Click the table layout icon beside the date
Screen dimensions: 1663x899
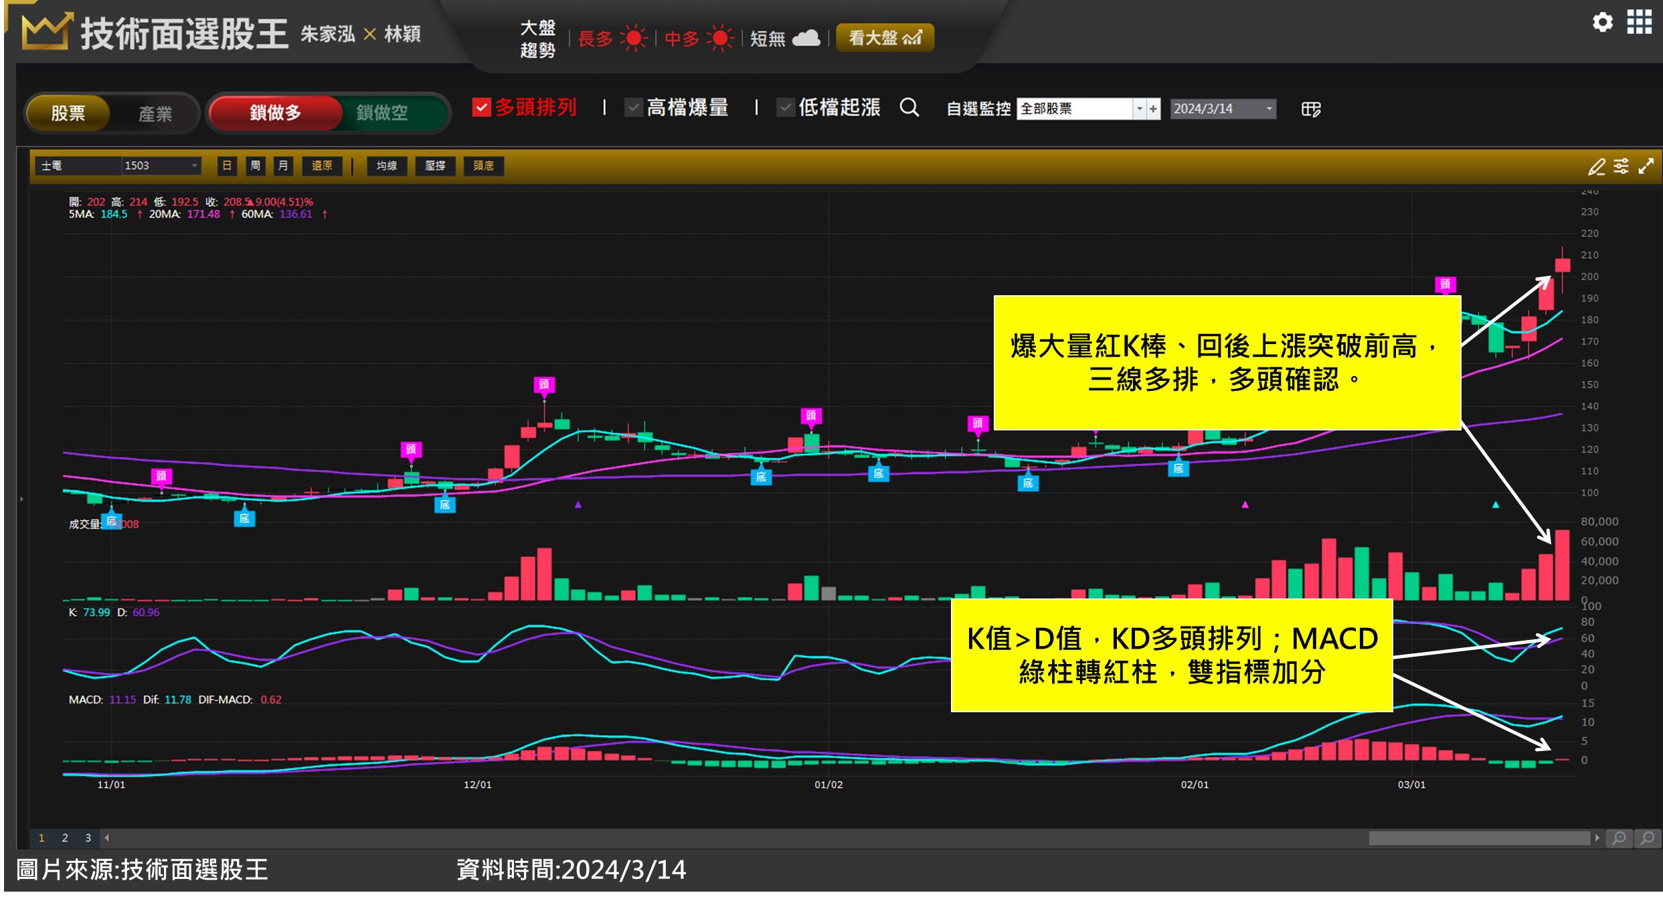point(1310,109)
